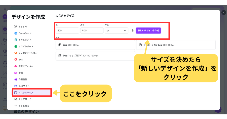Screen dimensions: 227x119
Task: Click 新しいデザインを作成 button
Action: tap(148, 30)
